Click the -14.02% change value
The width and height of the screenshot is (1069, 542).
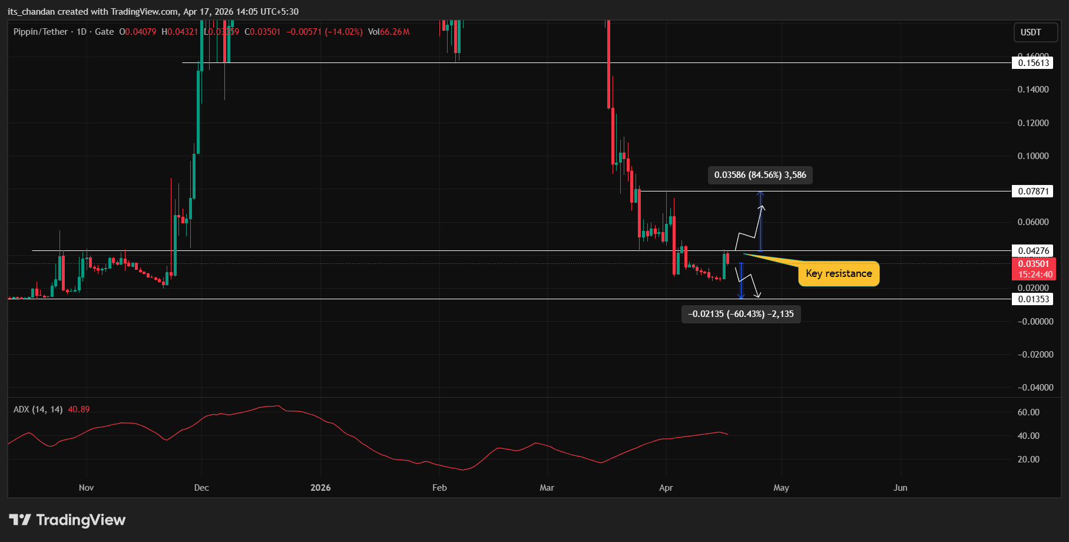click(344, 32)
